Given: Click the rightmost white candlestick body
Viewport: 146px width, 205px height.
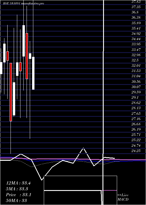Looking at the screenshot, I should [x=33, y=73].
